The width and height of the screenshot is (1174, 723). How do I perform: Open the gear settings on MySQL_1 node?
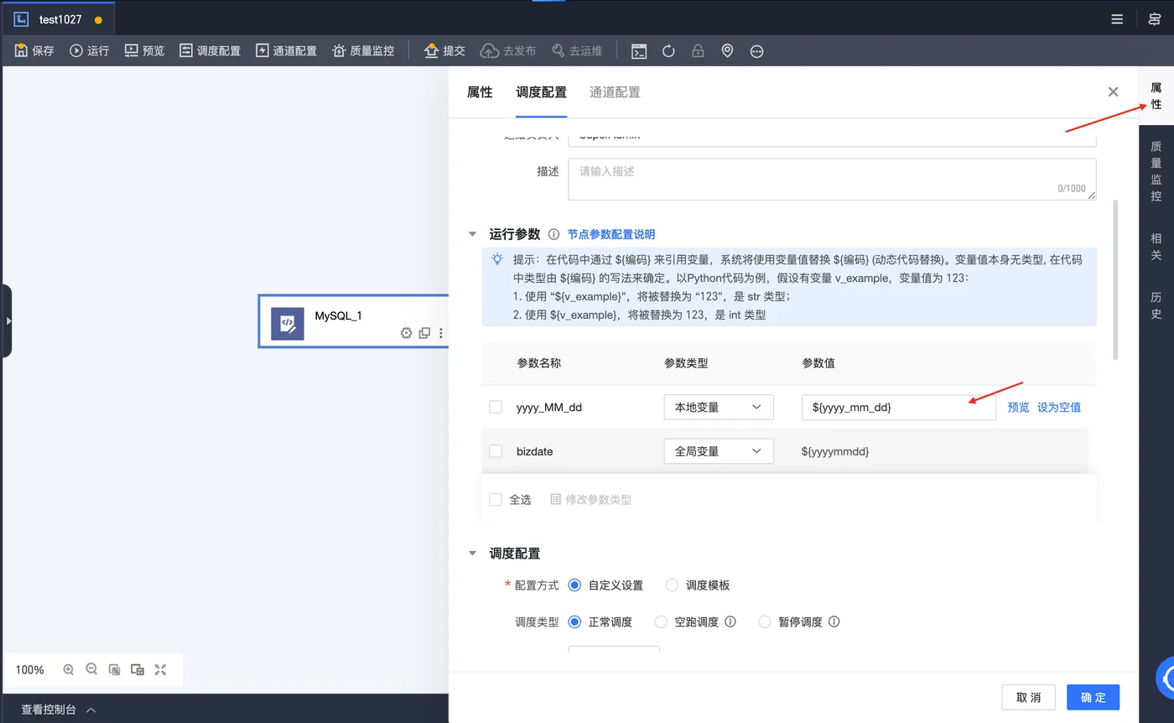406,333
